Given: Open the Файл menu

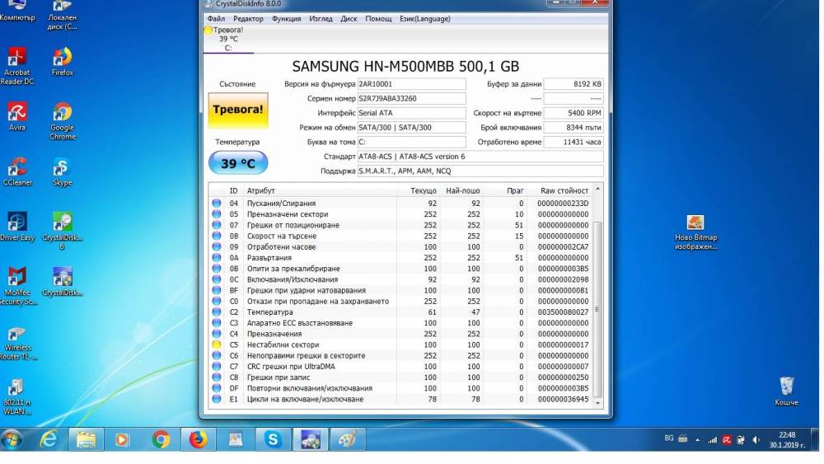Looking at the screenshot, I should [216, 19].
